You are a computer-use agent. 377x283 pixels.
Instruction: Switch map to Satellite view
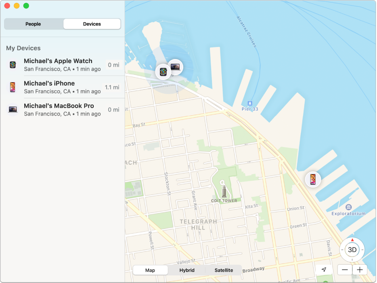224,270
